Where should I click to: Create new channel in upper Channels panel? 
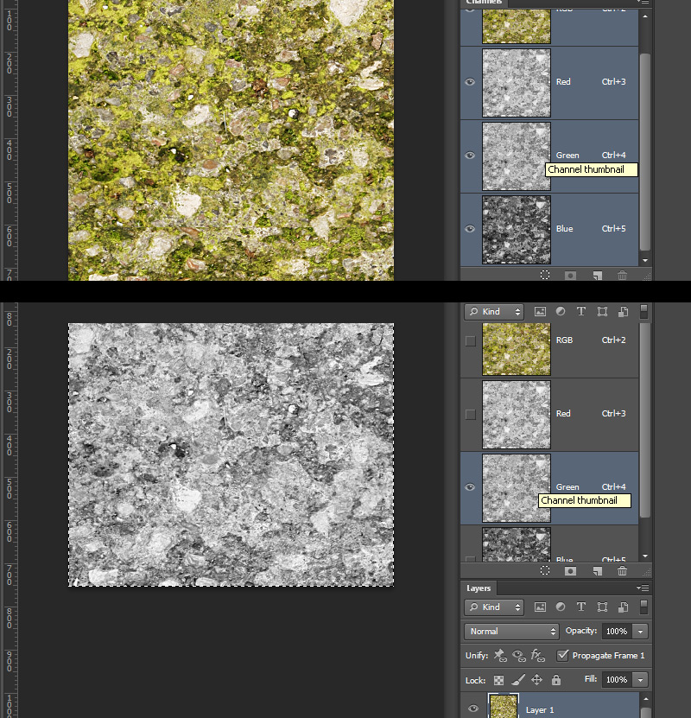597,276
